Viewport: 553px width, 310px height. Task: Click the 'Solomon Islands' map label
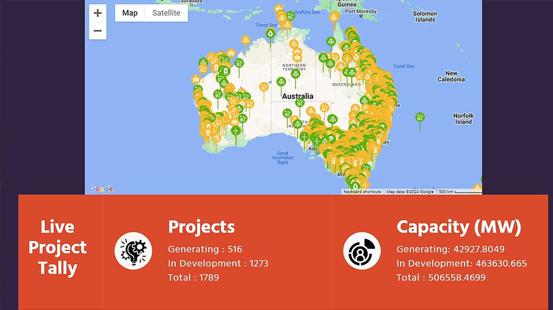(425, 16)
